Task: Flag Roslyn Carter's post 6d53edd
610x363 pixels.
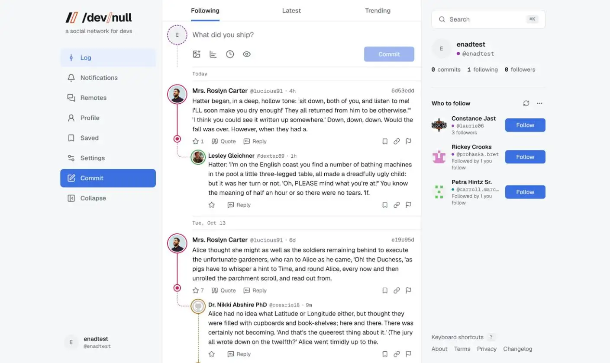Action: point(408,141)
